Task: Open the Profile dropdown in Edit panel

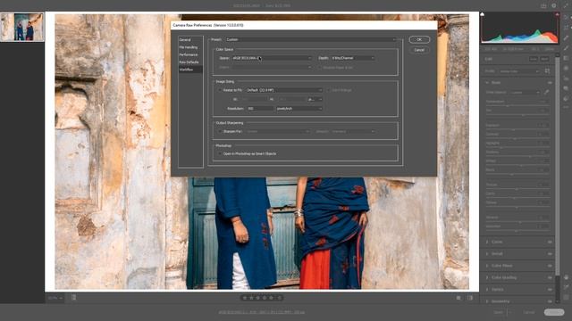Action: tap(518, 71)
